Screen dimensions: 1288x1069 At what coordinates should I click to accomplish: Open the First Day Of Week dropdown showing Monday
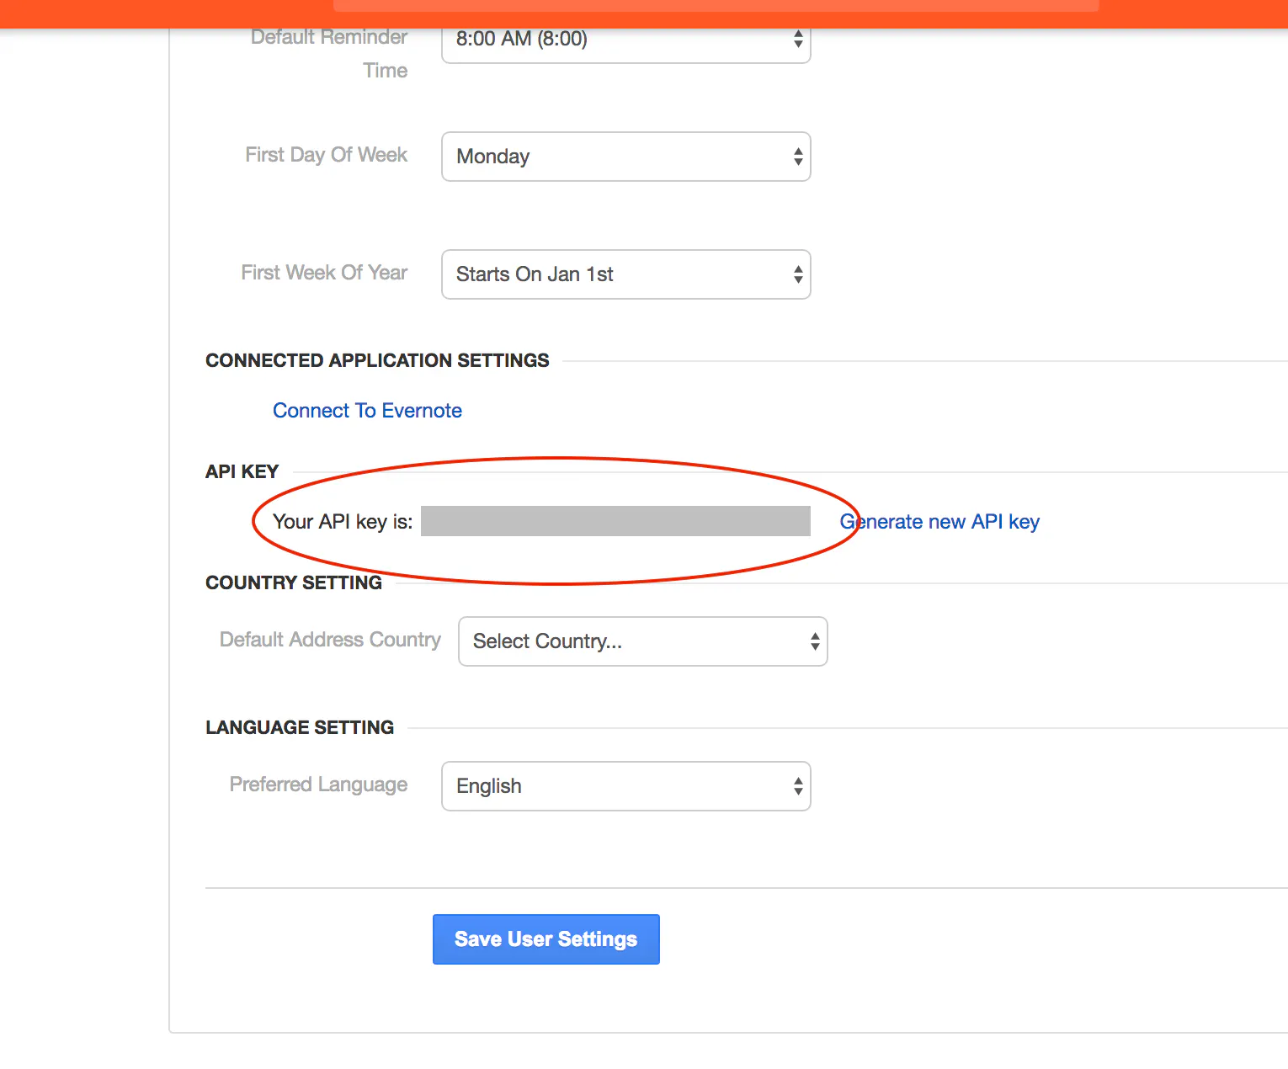(625, 157)
